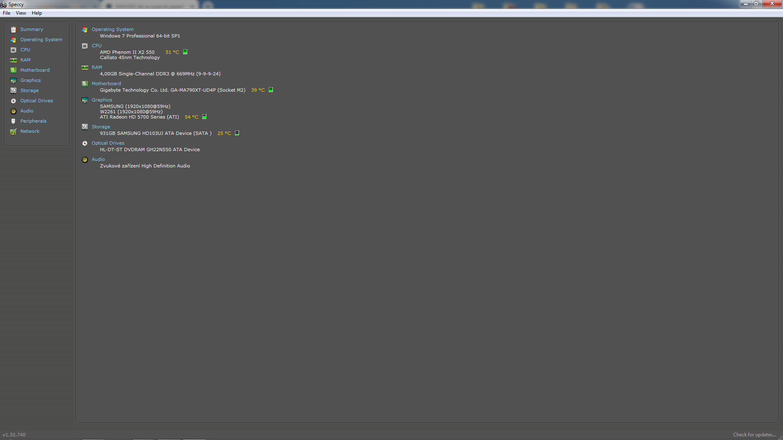This screenshot has height=440, width=783.
Task: Click the W2261 monitor entry text
Action: coord(131,112)
